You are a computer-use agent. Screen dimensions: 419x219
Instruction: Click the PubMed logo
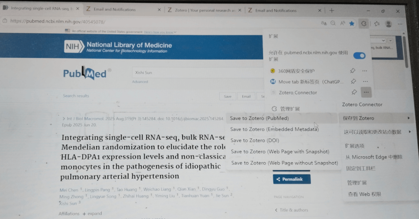point(87,73)
